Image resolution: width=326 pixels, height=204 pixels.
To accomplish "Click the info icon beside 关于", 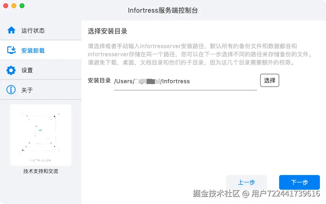I will [x=11, y=90].
